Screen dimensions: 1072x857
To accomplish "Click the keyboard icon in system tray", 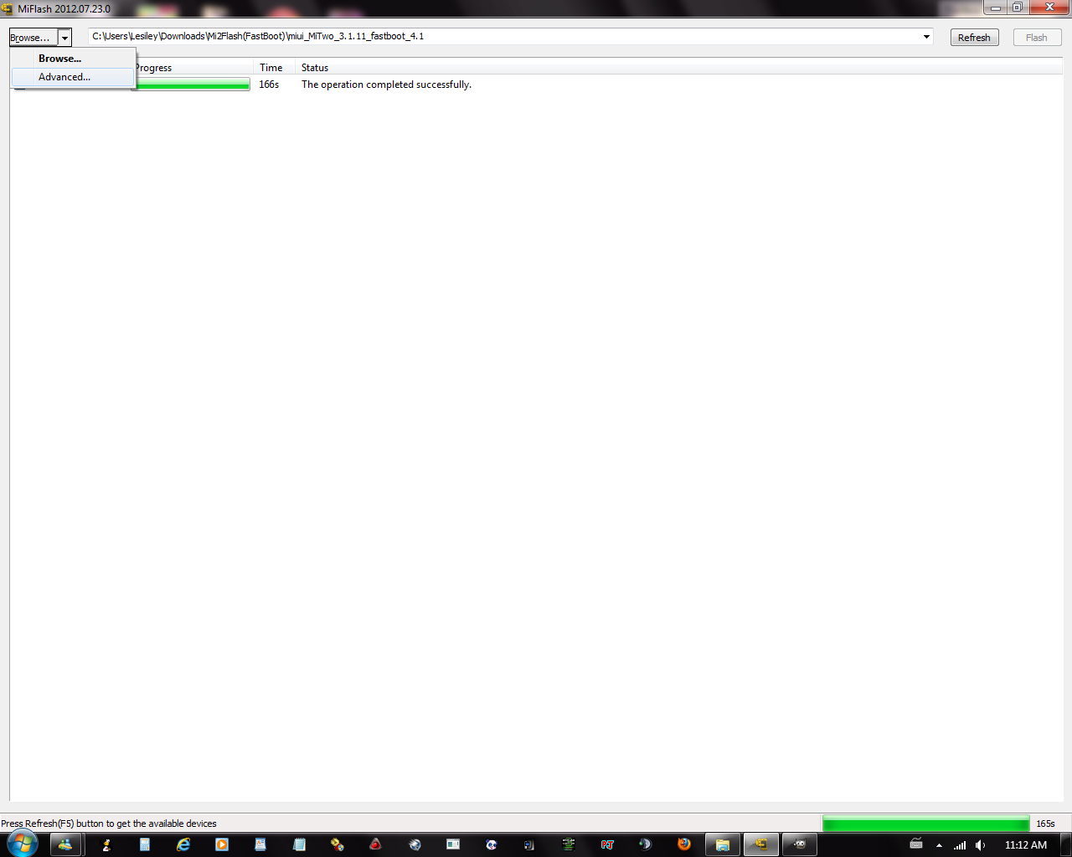I will coord(916,844).
